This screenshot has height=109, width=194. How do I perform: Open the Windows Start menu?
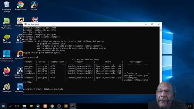pos(3,106)
